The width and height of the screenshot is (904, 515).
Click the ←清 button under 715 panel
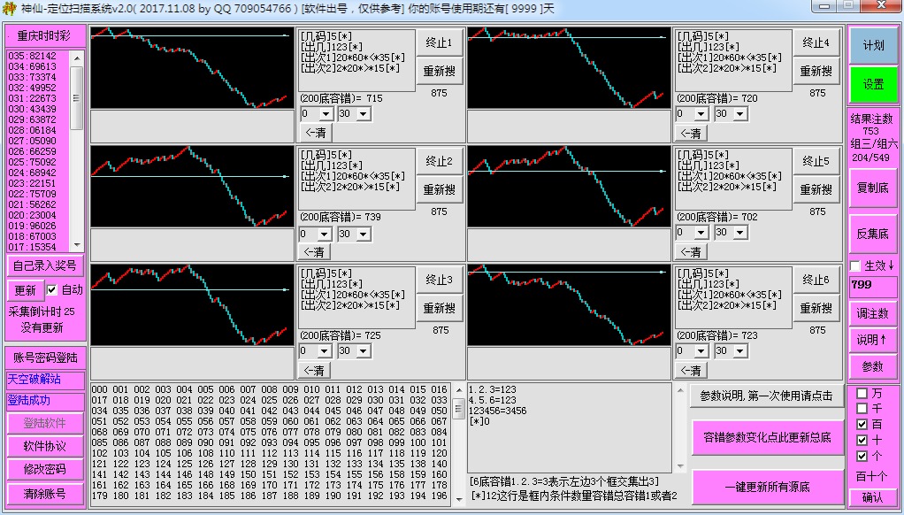(316, 133)
